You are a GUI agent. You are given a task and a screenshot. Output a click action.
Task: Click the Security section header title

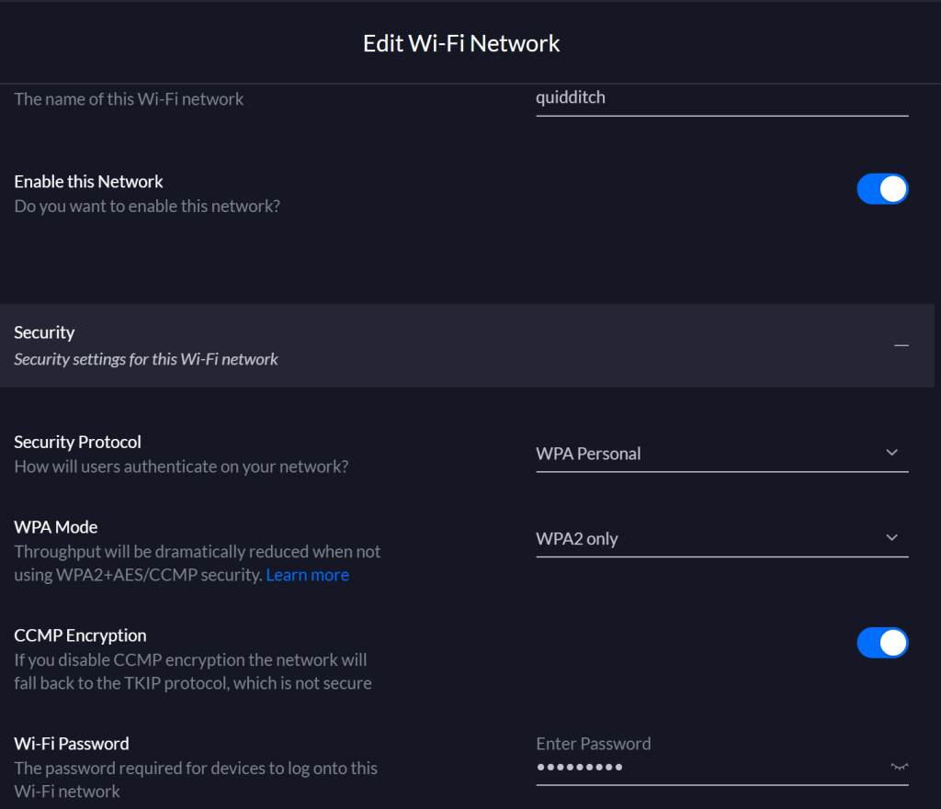tap(44, 332)
